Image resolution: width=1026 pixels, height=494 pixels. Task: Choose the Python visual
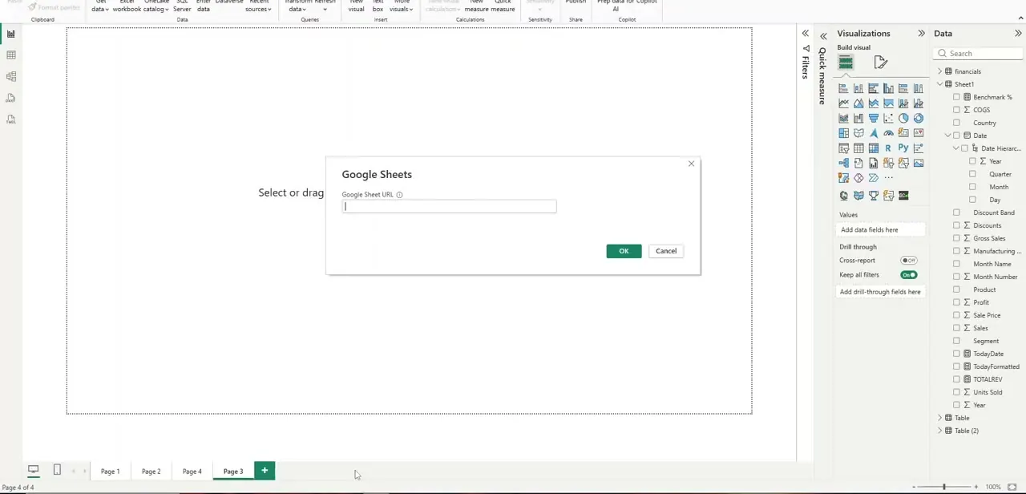pos(903,148)
